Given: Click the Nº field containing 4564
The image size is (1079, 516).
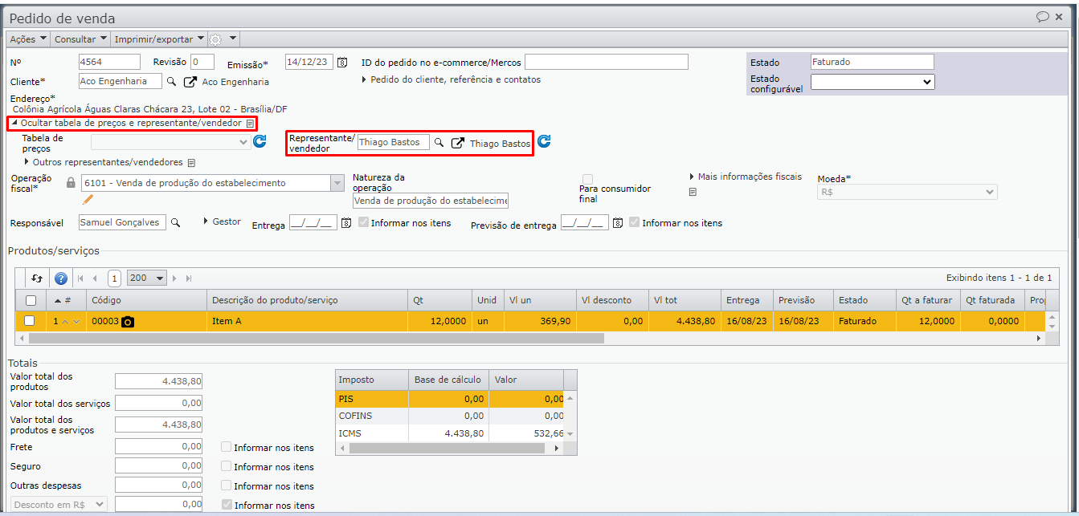Looking at the screenshot, I should tap(109, 62).
